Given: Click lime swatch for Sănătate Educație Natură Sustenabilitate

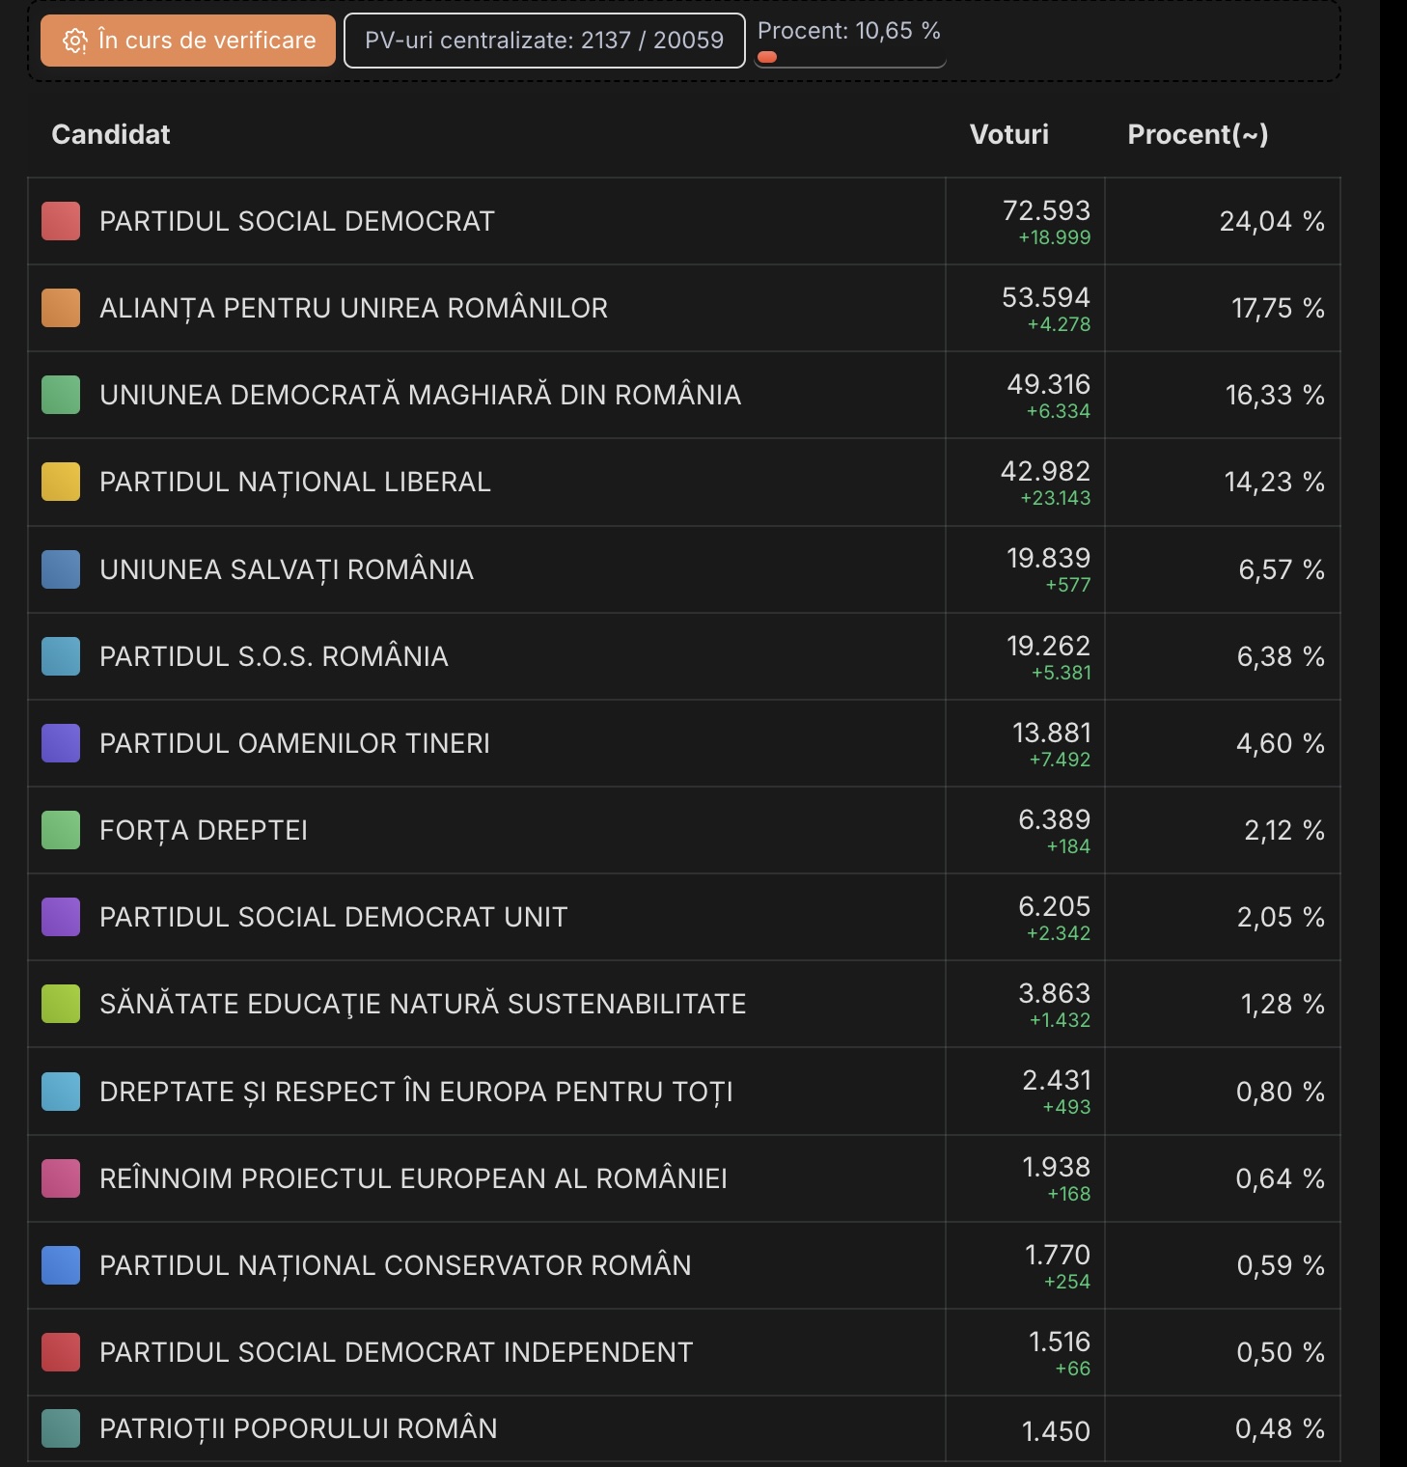Looking at the screenshot, I should (x=61, y=1004).
